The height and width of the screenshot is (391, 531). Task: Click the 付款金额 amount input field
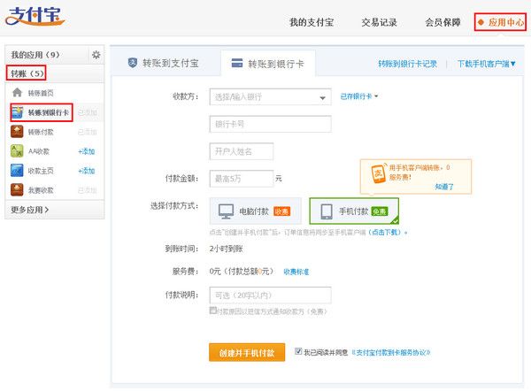pos(240,179)
